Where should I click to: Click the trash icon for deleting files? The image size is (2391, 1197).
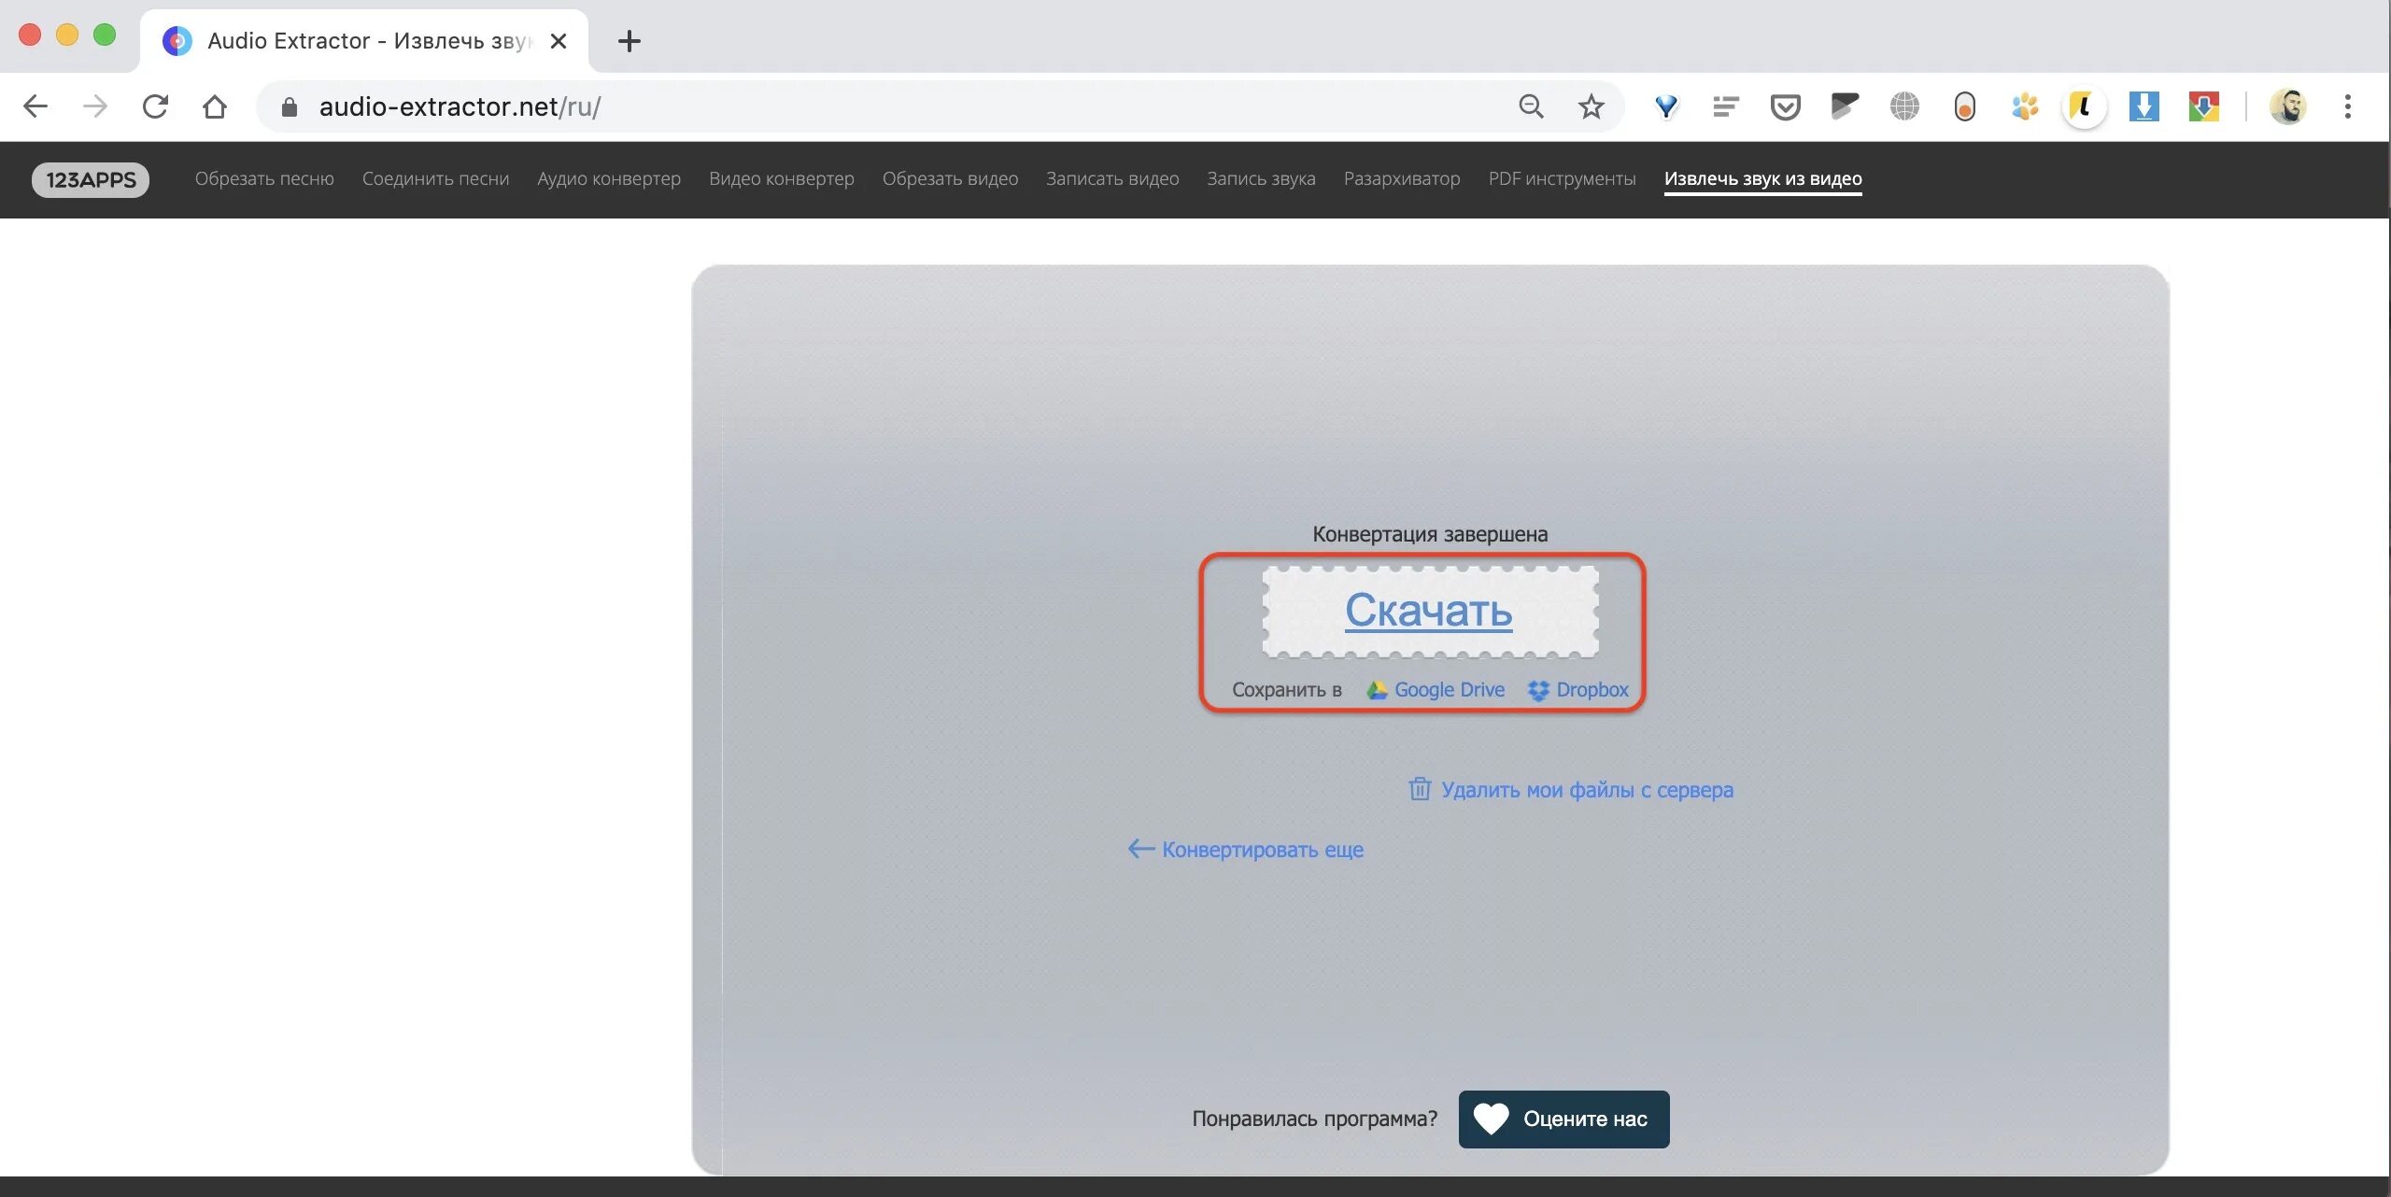pyautogui.click(x=1419, y=789)
